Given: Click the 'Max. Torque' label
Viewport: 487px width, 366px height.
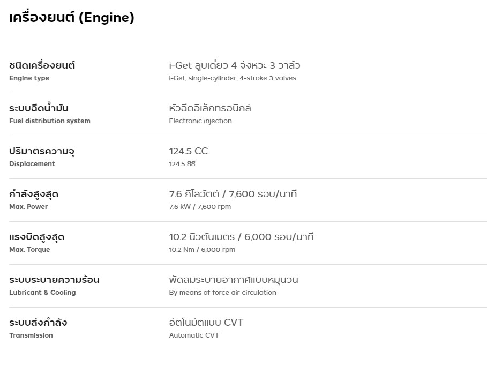Looking at the screenshot, I should tap(29, 250).
